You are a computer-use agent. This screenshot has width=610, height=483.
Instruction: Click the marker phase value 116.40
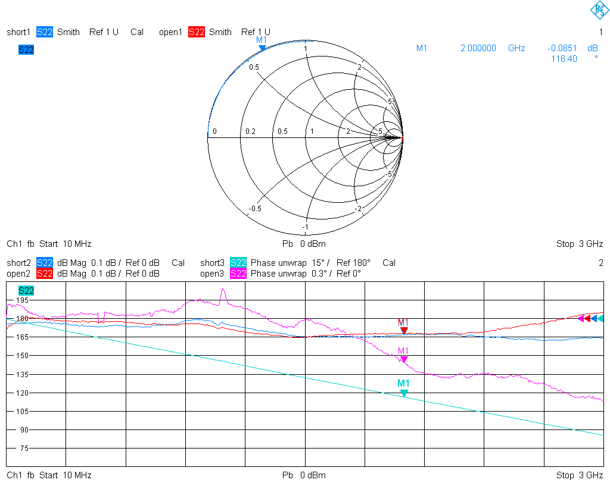tap(564, 59)
